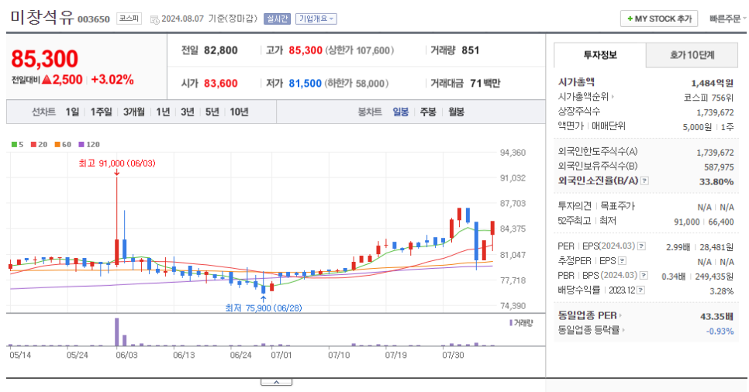
Task: Click help icon next to BPS (2024.03)
Action: coord(644,276)
